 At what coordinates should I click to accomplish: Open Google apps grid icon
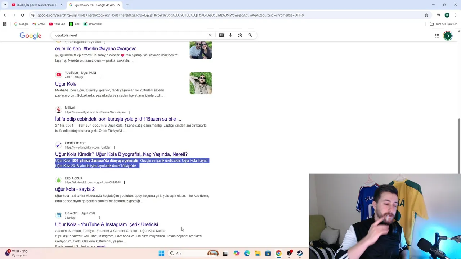437,36
